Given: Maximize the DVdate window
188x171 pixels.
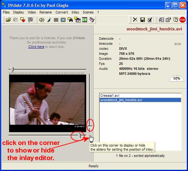Looking at the screenshot, I should coord(175,5).
